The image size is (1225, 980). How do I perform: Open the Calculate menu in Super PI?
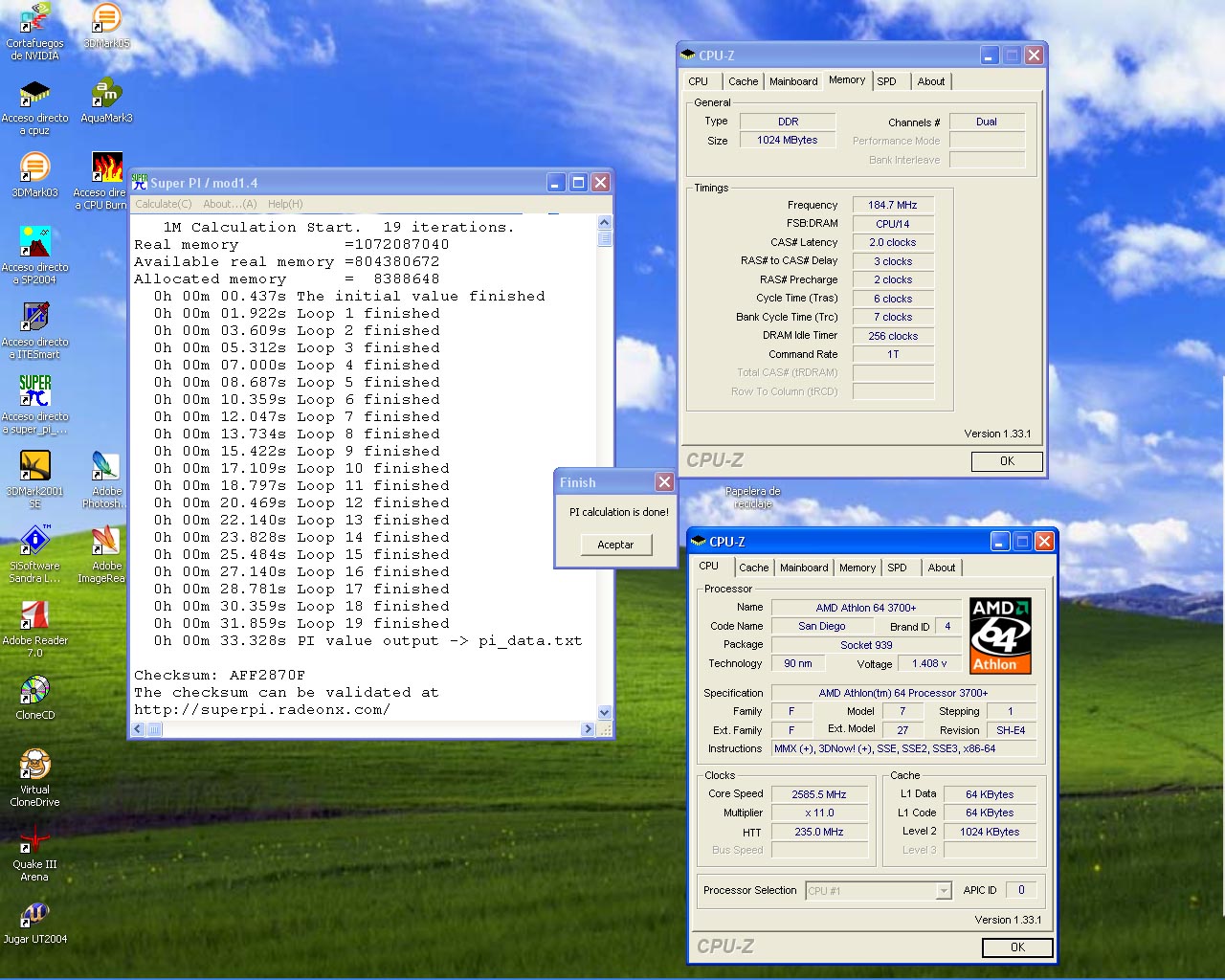click(163, 204)
